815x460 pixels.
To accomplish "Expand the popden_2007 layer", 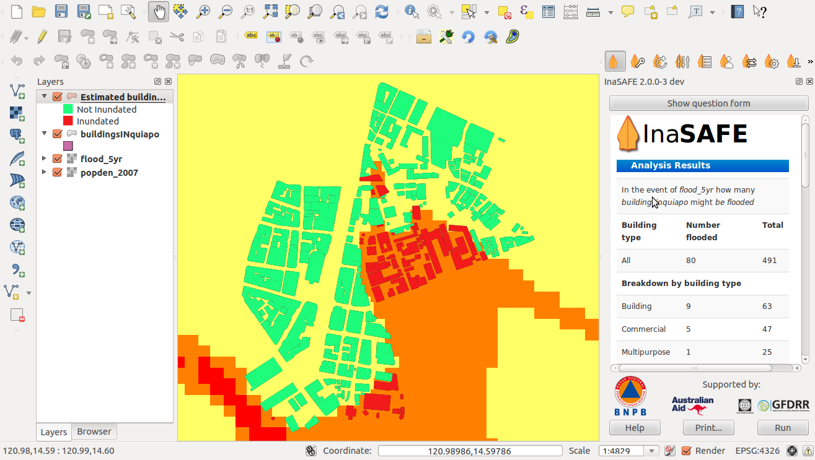I will pos(45,172).
